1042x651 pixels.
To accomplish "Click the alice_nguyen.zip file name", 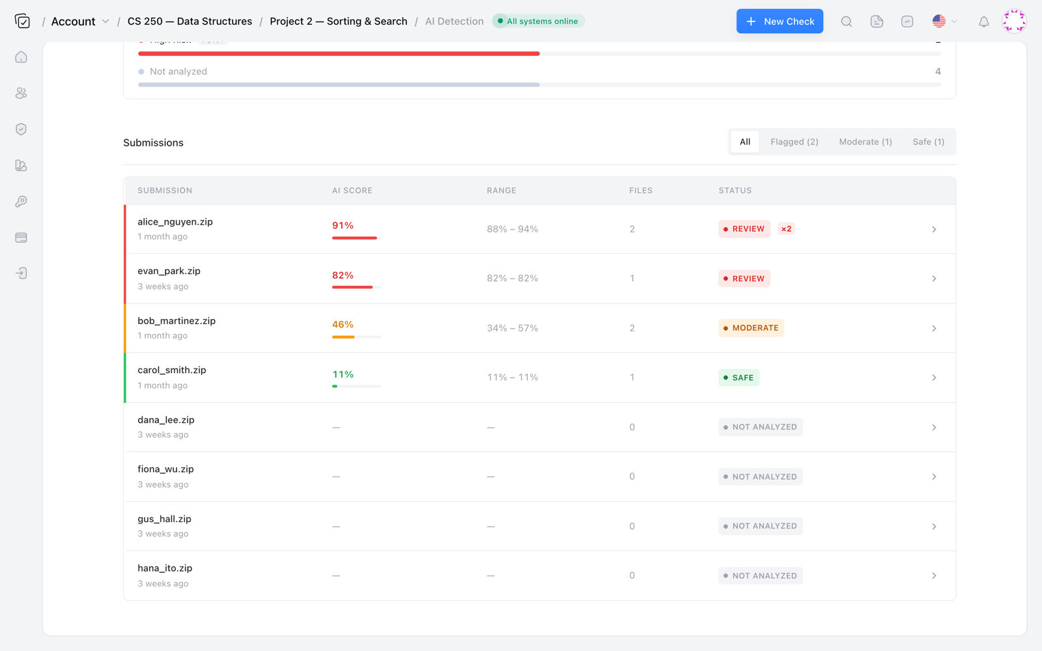I will (x=175, y=222).
